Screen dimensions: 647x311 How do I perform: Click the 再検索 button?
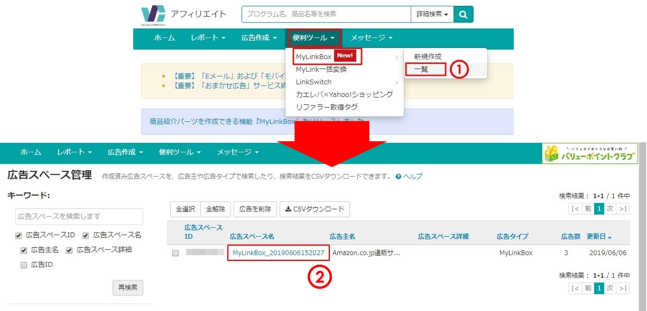(128, 288)
